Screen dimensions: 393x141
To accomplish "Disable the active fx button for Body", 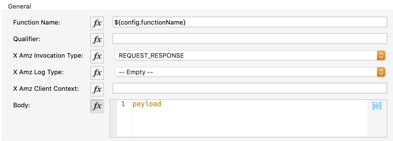I will pyautogui.click(x=97, y=106).
